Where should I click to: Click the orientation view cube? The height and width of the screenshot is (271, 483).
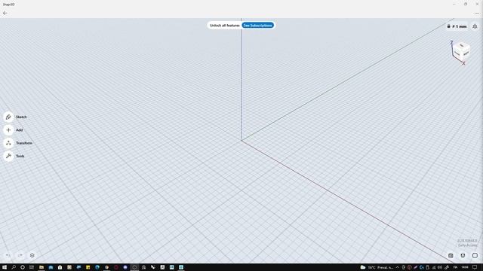(x=461, y=51)
